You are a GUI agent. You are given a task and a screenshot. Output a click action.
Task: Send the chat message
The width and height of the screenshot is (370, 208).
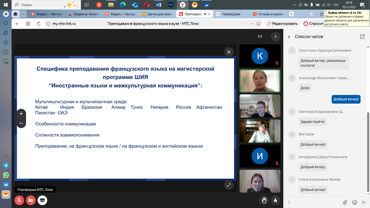(x=364, y=202)
